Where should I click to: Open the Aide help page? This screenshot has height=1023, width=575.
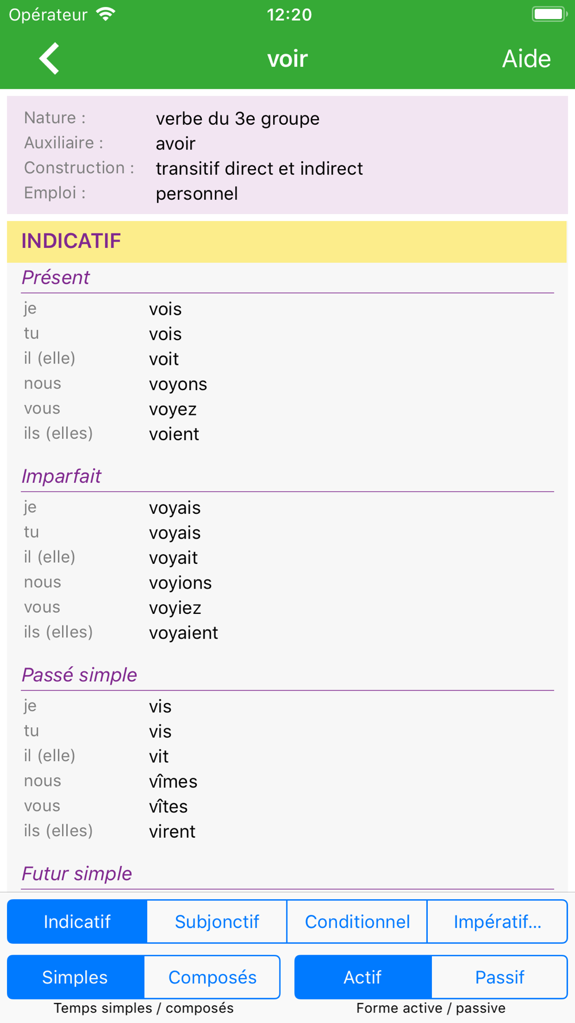pos(526,59)
